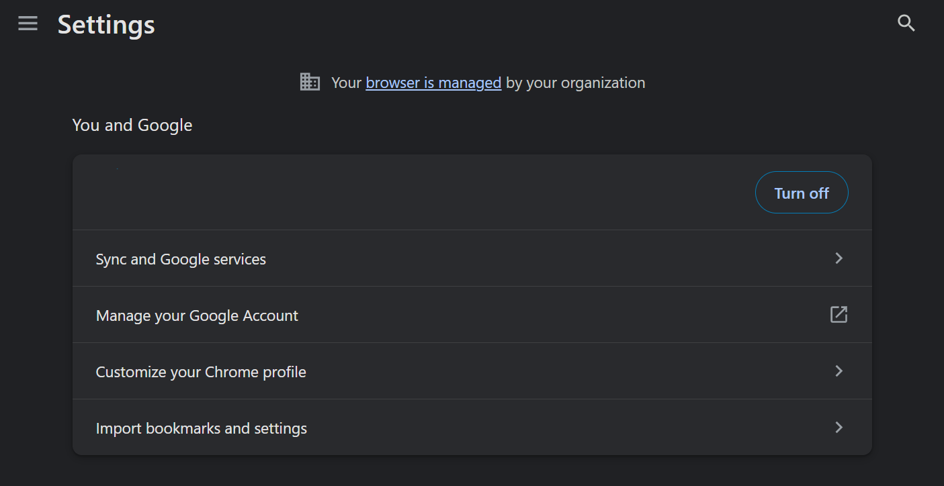The image size is (944, 486).
Task: Select 'Customize your Chrome profile' row text
Action: [201, 372]
